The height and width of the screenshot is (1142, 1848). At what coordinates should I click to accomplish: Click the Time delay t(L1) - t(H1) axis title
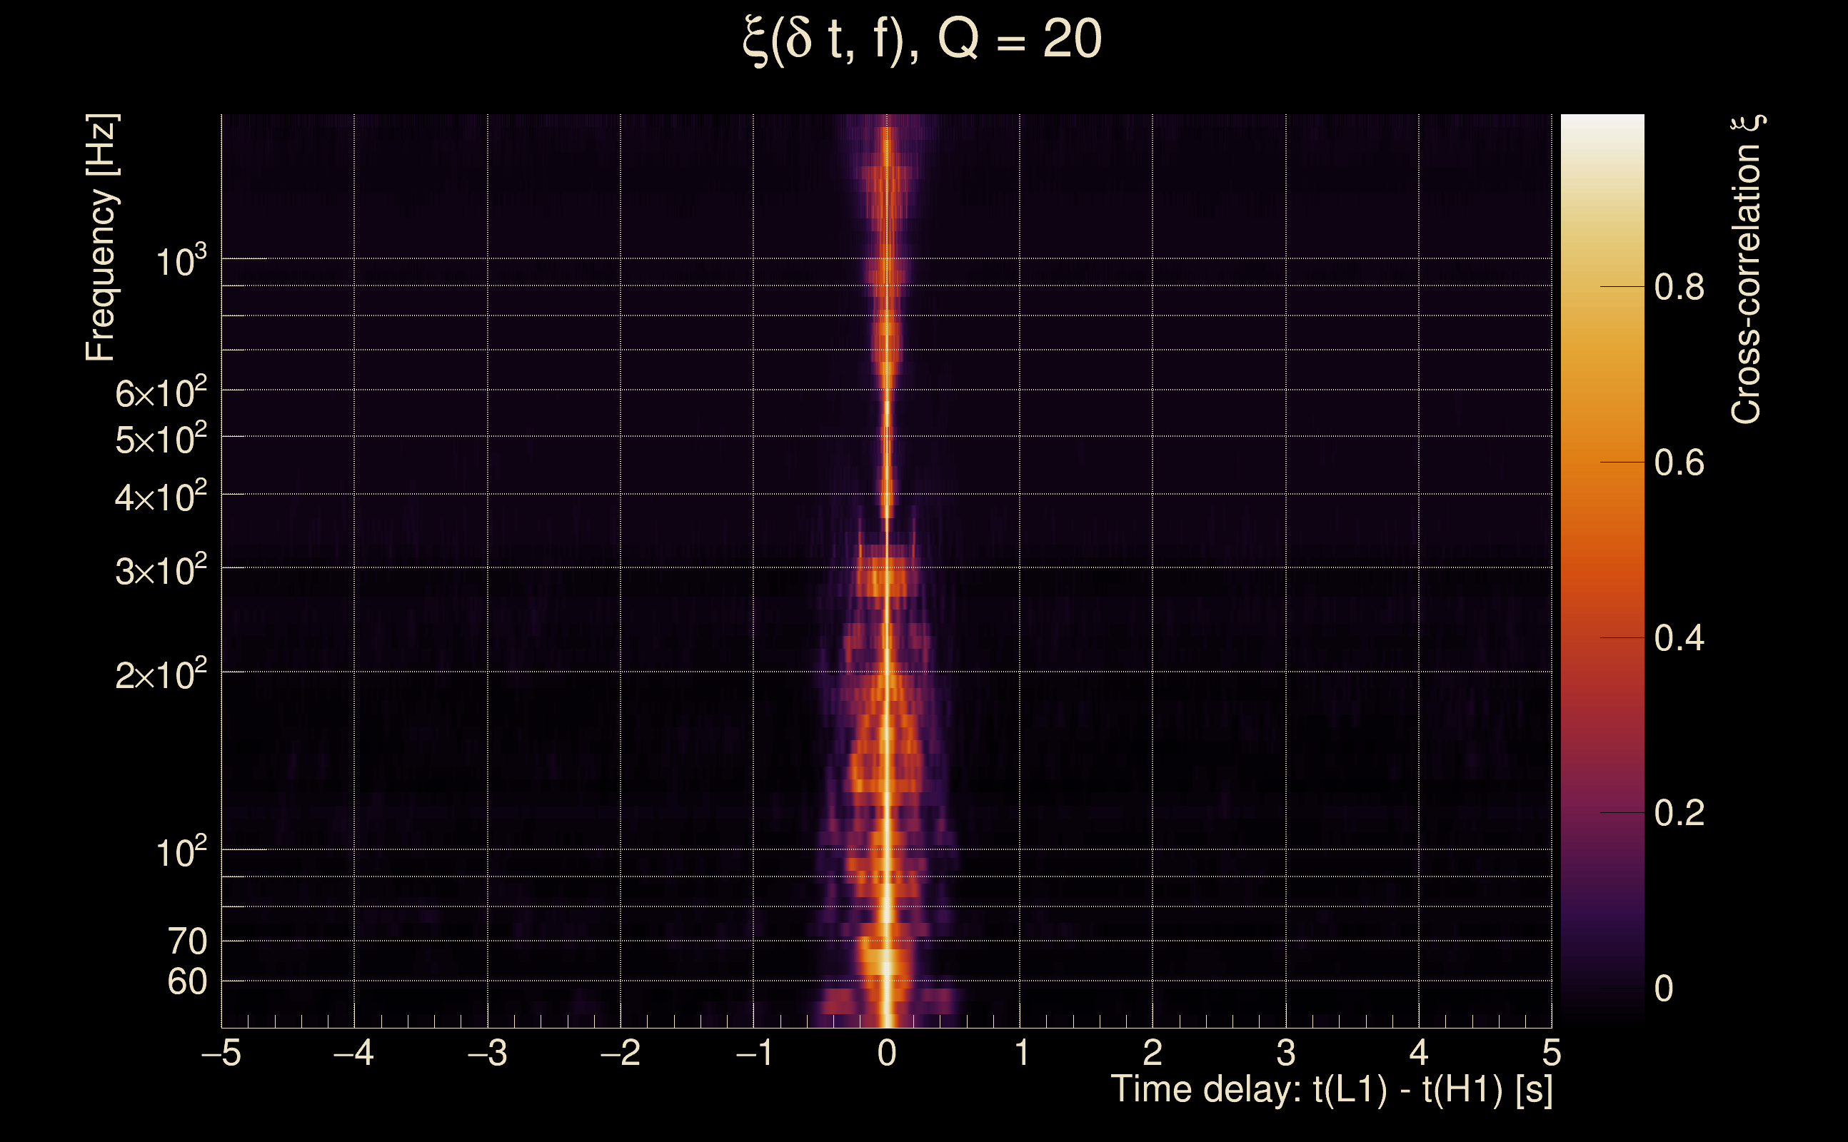[1331, 1090]
